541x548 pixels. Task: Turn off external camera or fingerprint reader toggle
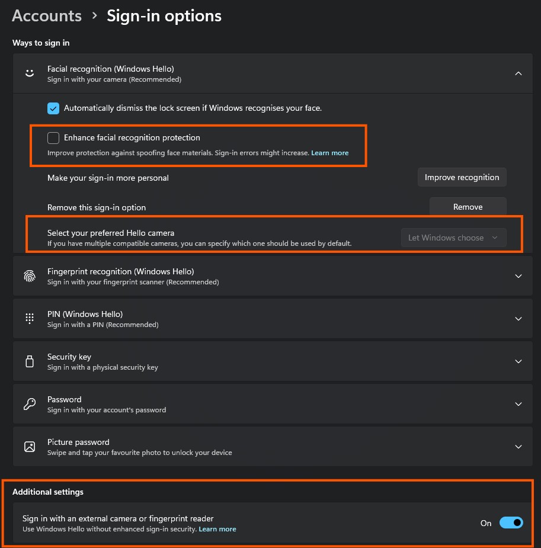(x=511, y=523)
